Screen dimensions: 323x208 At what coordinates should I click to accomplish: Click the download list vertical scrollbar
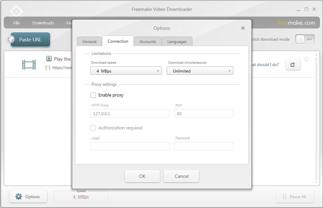[317, 119]
